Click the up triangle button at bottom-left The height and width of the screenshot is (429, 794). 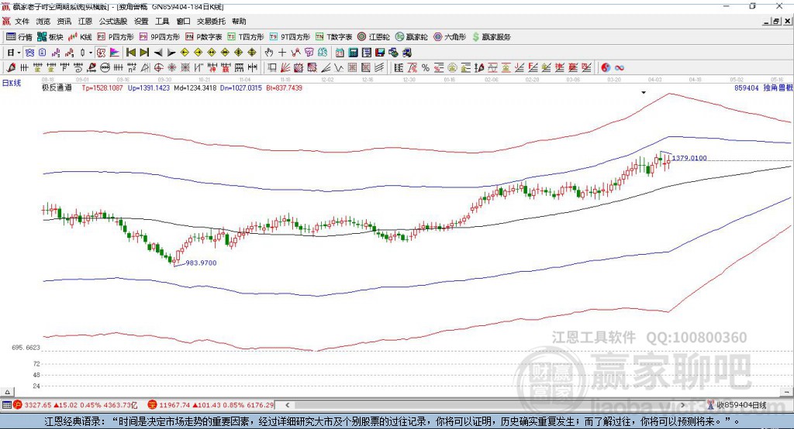tap(7, 392)
